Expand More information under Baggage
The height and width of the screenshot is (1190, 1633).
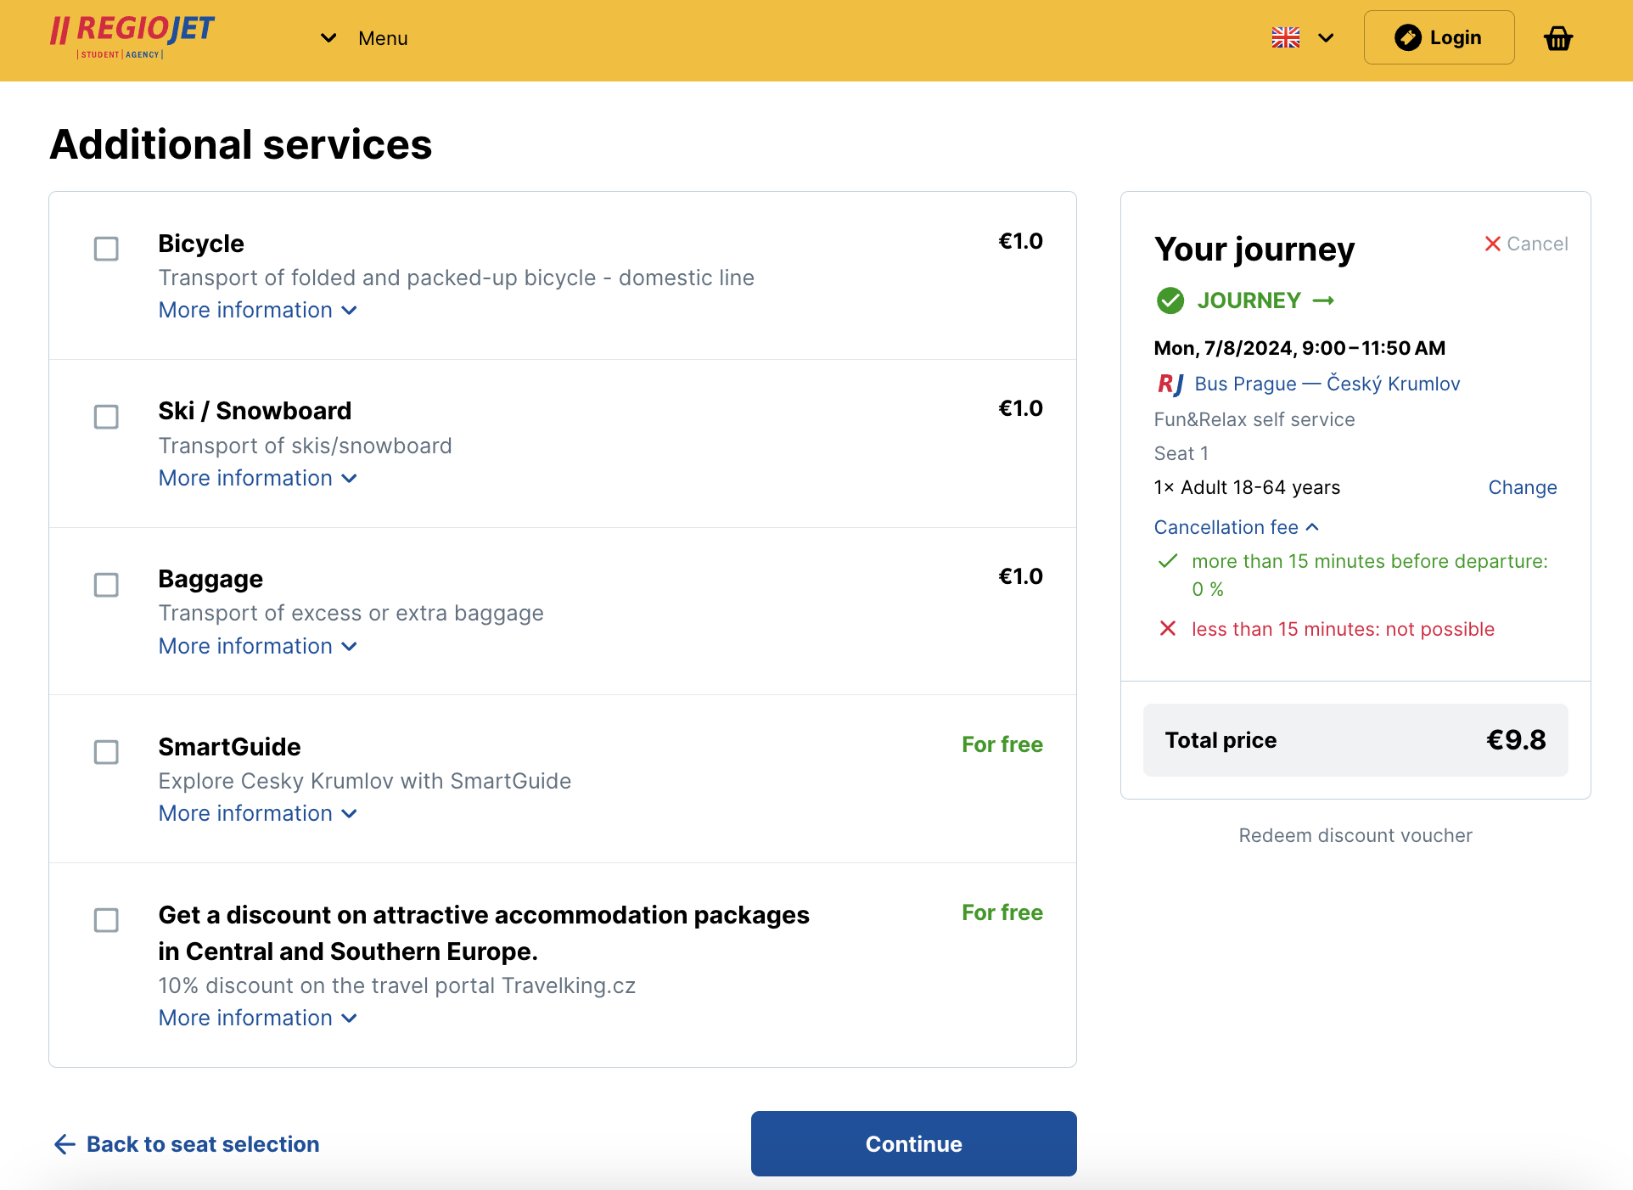click(257, 646)
